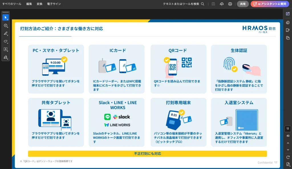Open the 編集 menu
The width and height of the screenshot is (292, 169).
click(29, 4)
